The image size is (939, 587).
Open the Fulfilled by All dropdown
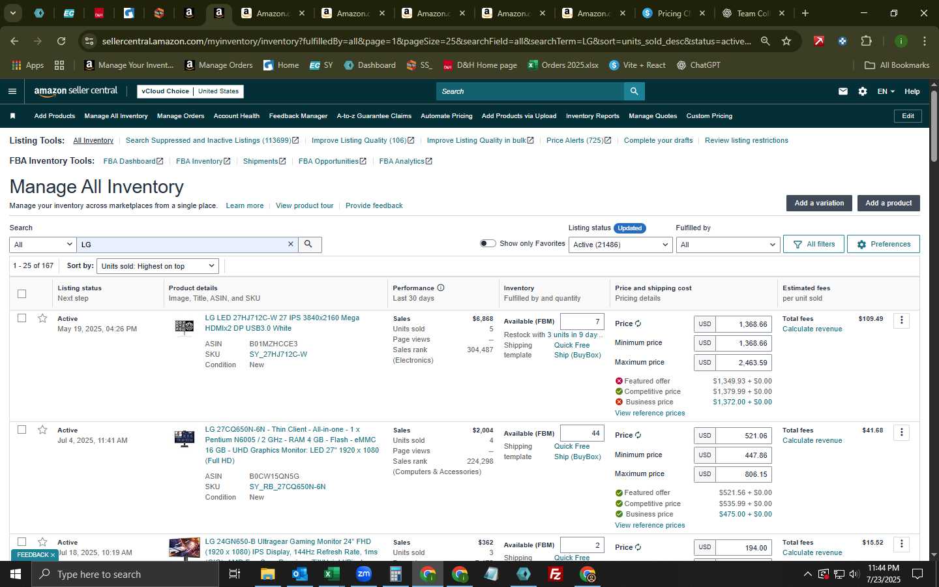tap(728, 245)
